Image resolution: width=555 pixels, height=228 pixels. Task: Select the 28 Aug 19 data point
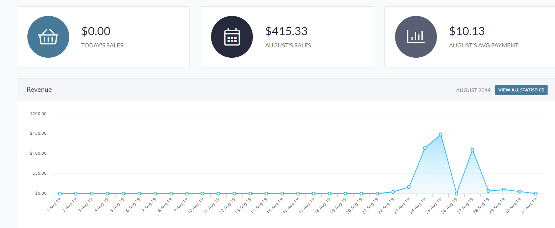tap(488, 191)
